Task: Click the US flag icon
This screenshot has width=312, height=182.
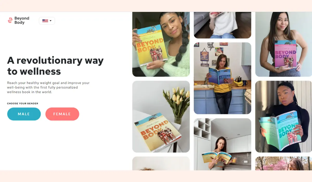Action: [x=45, y=21]
